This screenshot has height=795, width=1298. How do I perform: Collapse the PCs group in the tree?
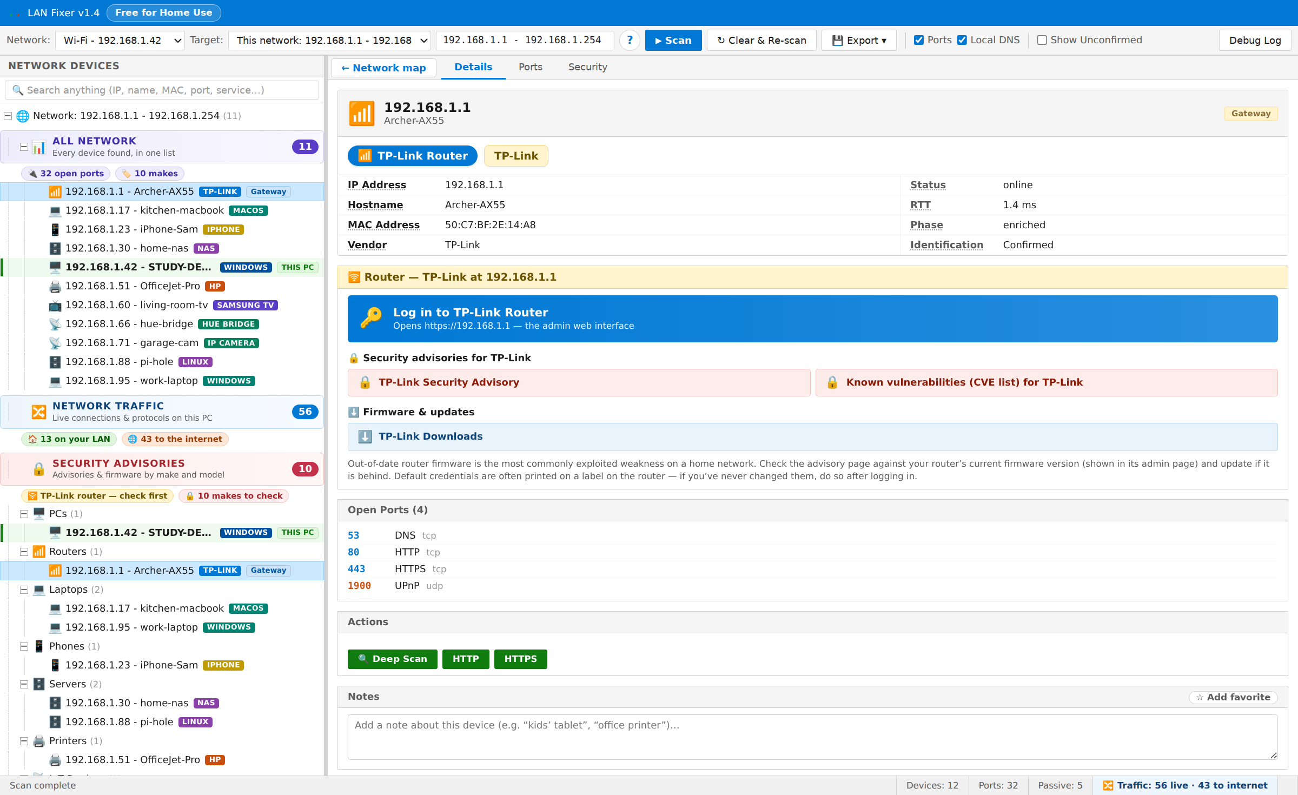point(24,514)
